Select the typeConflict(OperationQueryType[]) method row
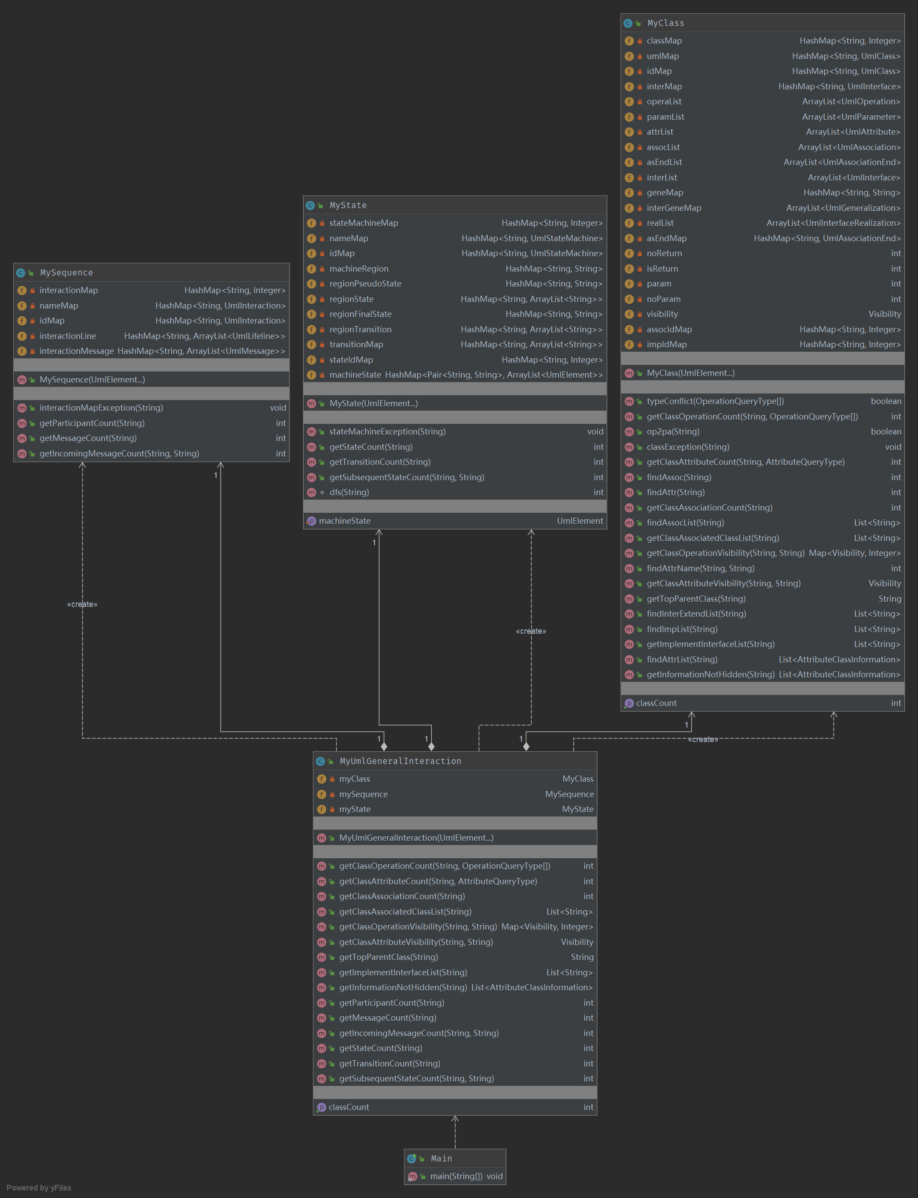Viewport: 918px width, 1198px height. point(715,401)
